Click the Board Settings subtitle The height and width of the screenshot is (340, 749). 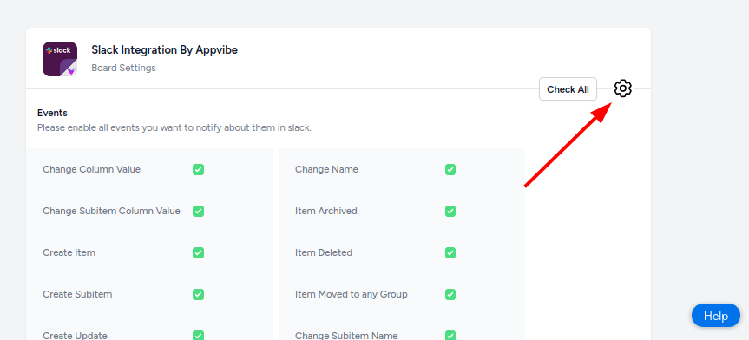124,68
